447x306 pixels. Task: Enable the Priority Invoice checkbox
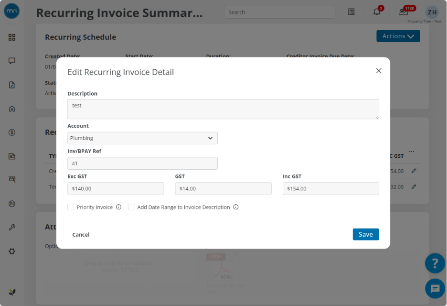click(71, 207)
